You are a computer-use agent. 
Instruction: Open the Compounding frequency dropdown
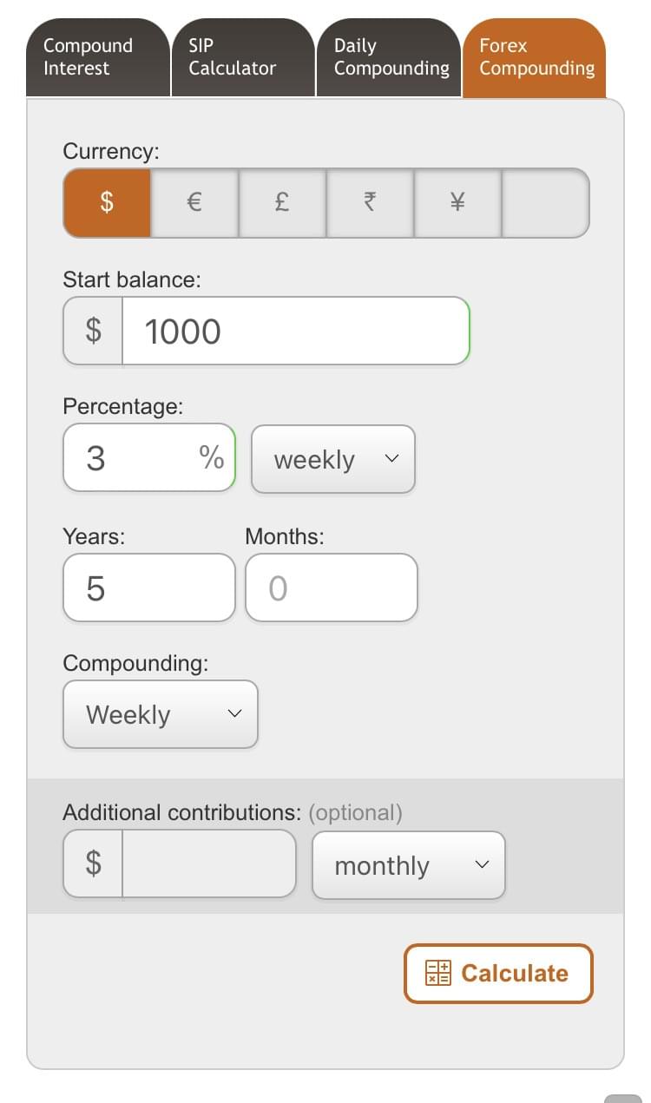tap(161, 714)
